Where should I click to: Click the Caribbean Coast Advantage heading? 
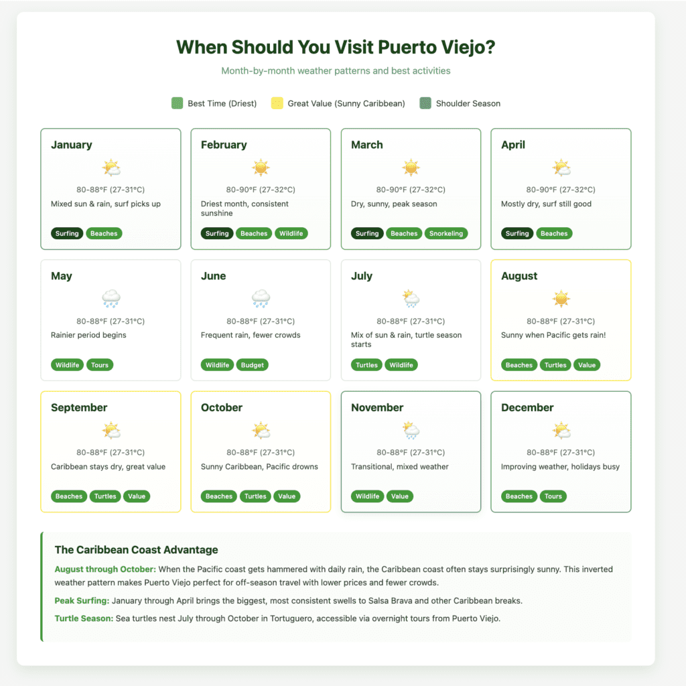point(137,550)
